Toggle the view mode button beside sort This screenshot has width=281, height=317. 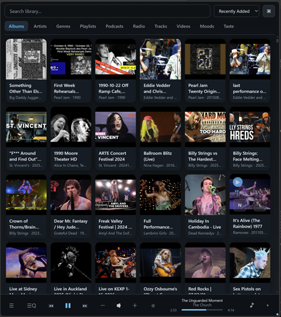tap(269, 11)
